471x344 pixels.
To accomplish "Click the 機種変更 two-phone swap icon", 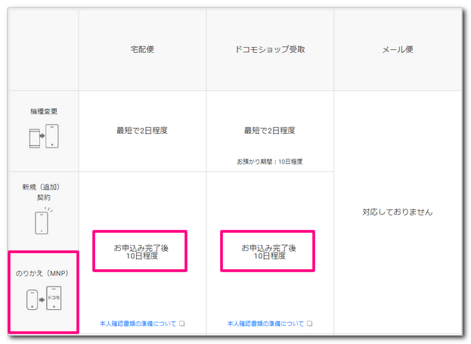I will [43, 136].
